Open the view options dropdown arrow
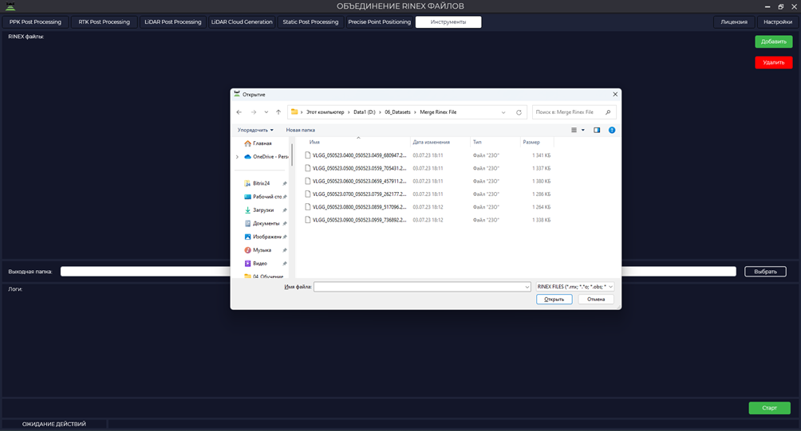Image resolution: width=801 pixels, height=431 pixels. point(583,130)
